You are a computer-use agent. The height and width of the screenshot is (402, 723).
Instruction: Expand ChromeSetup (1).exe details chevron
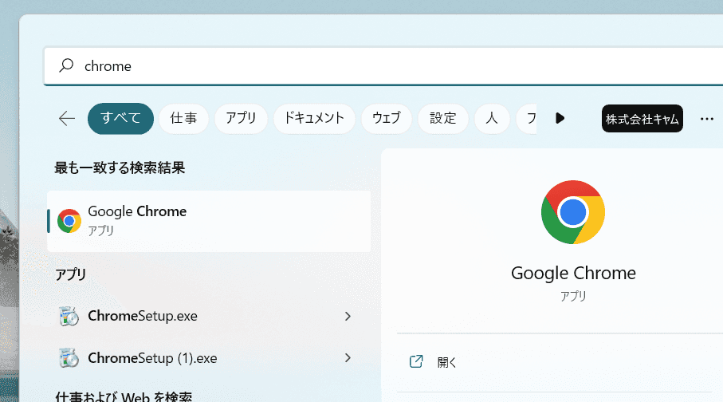[348, 357]
